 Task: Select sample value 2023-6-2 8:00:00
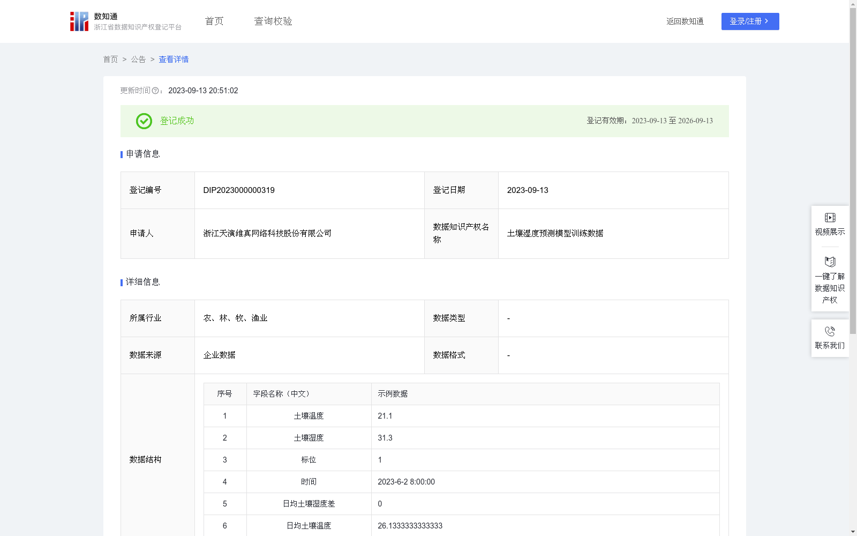tap(406, 482)
